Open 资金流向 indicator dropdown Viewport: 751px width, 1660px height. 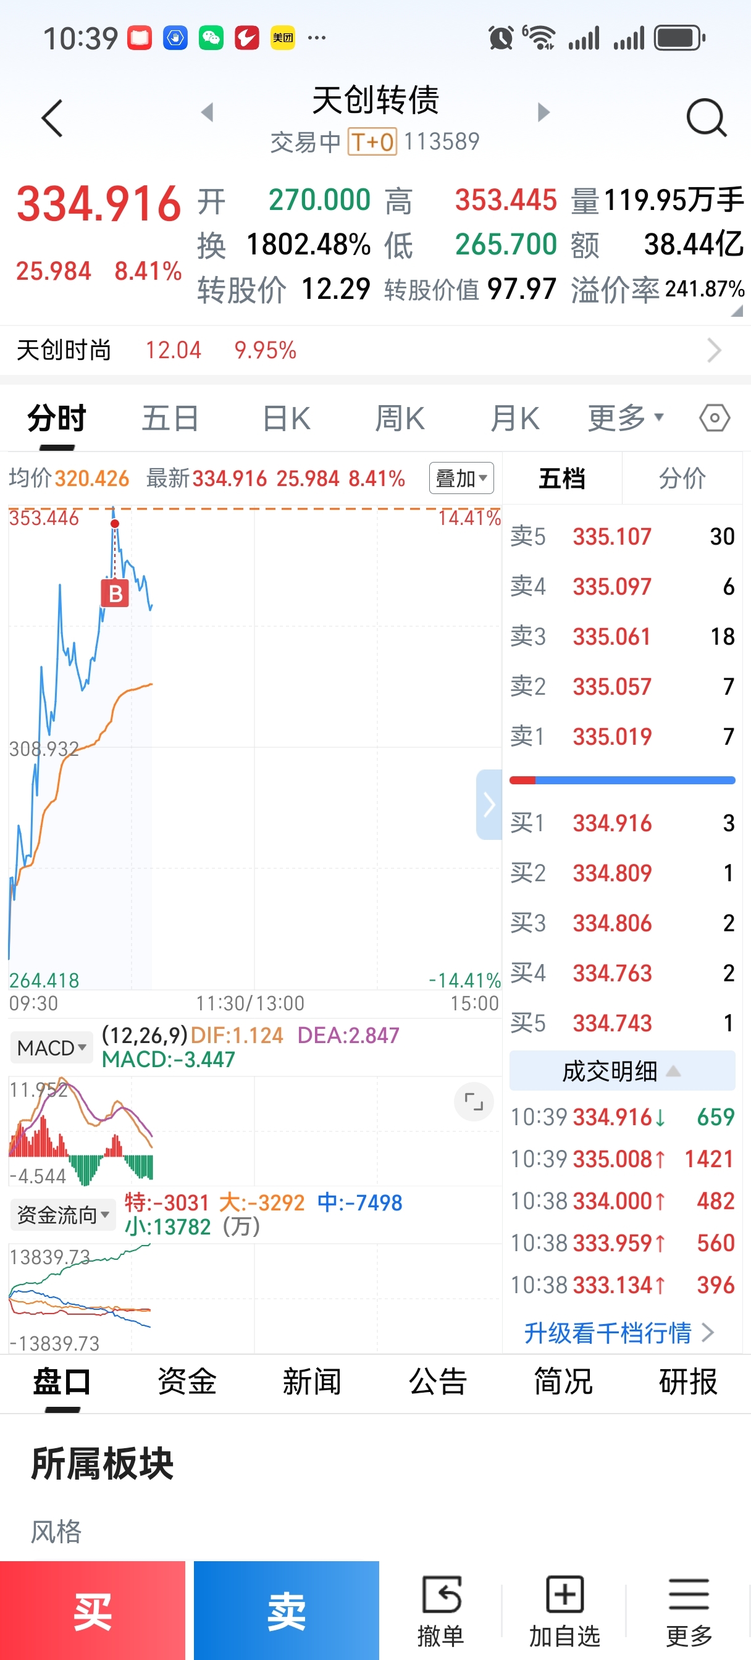point(62,1215)
